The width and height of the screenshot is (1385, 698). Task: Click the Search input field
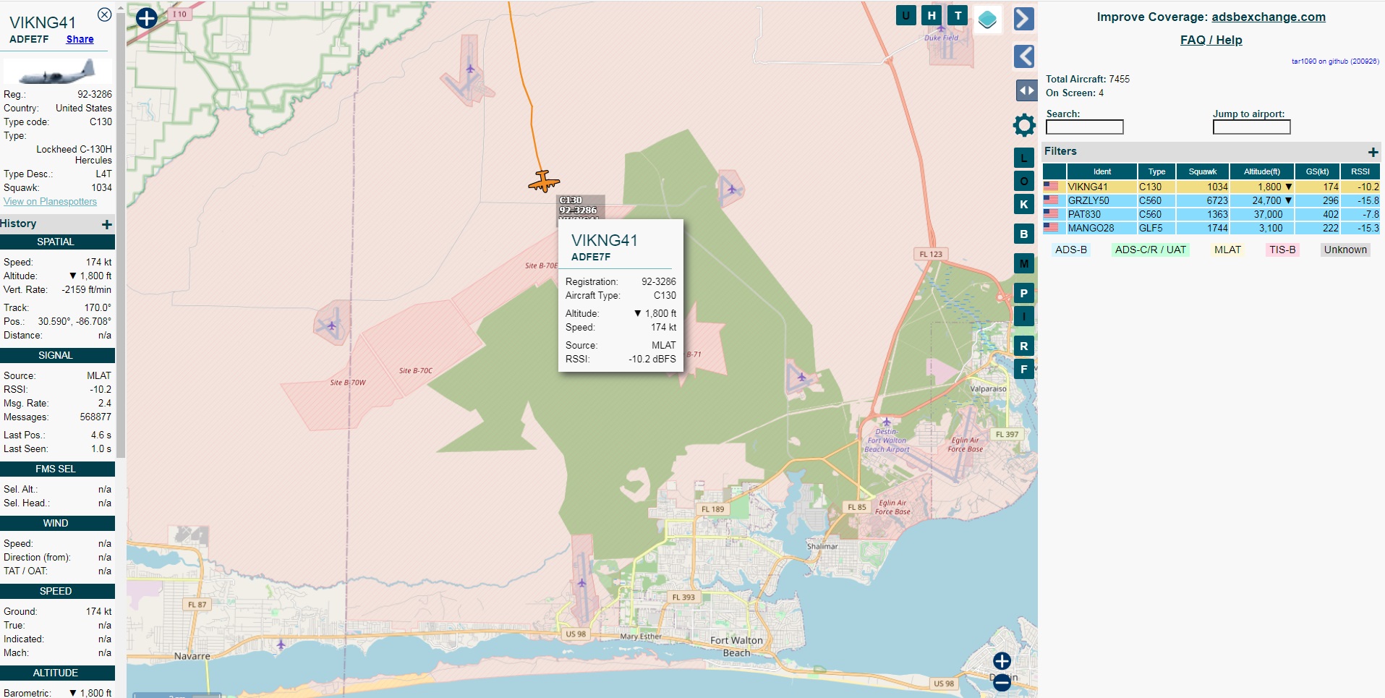point(1084,127)
